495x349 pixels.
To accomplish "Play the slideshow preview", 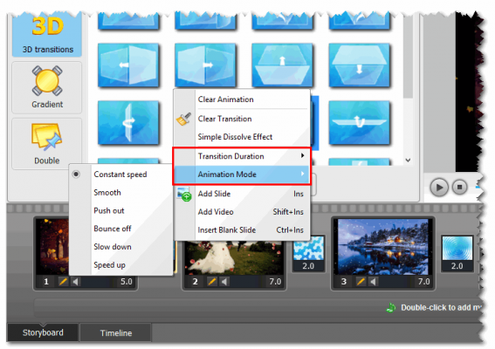I will [x=439, y=188].
